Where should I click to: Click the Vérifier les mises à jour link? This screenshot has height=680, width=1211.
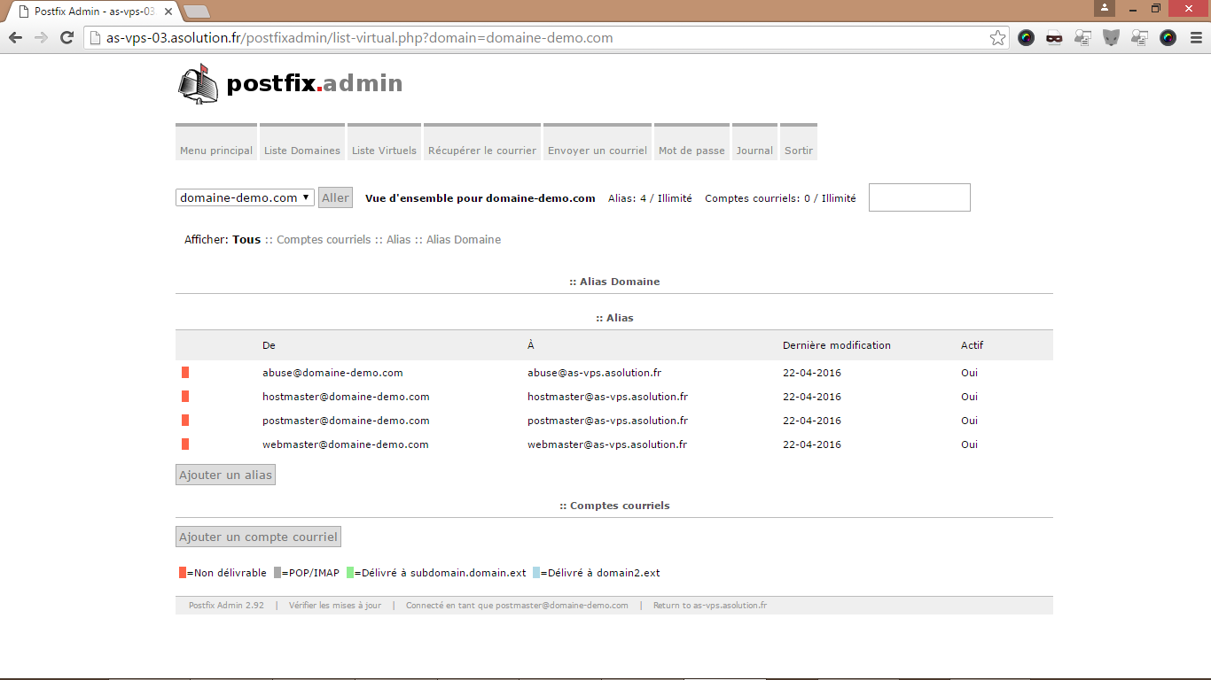coord(334,606)
